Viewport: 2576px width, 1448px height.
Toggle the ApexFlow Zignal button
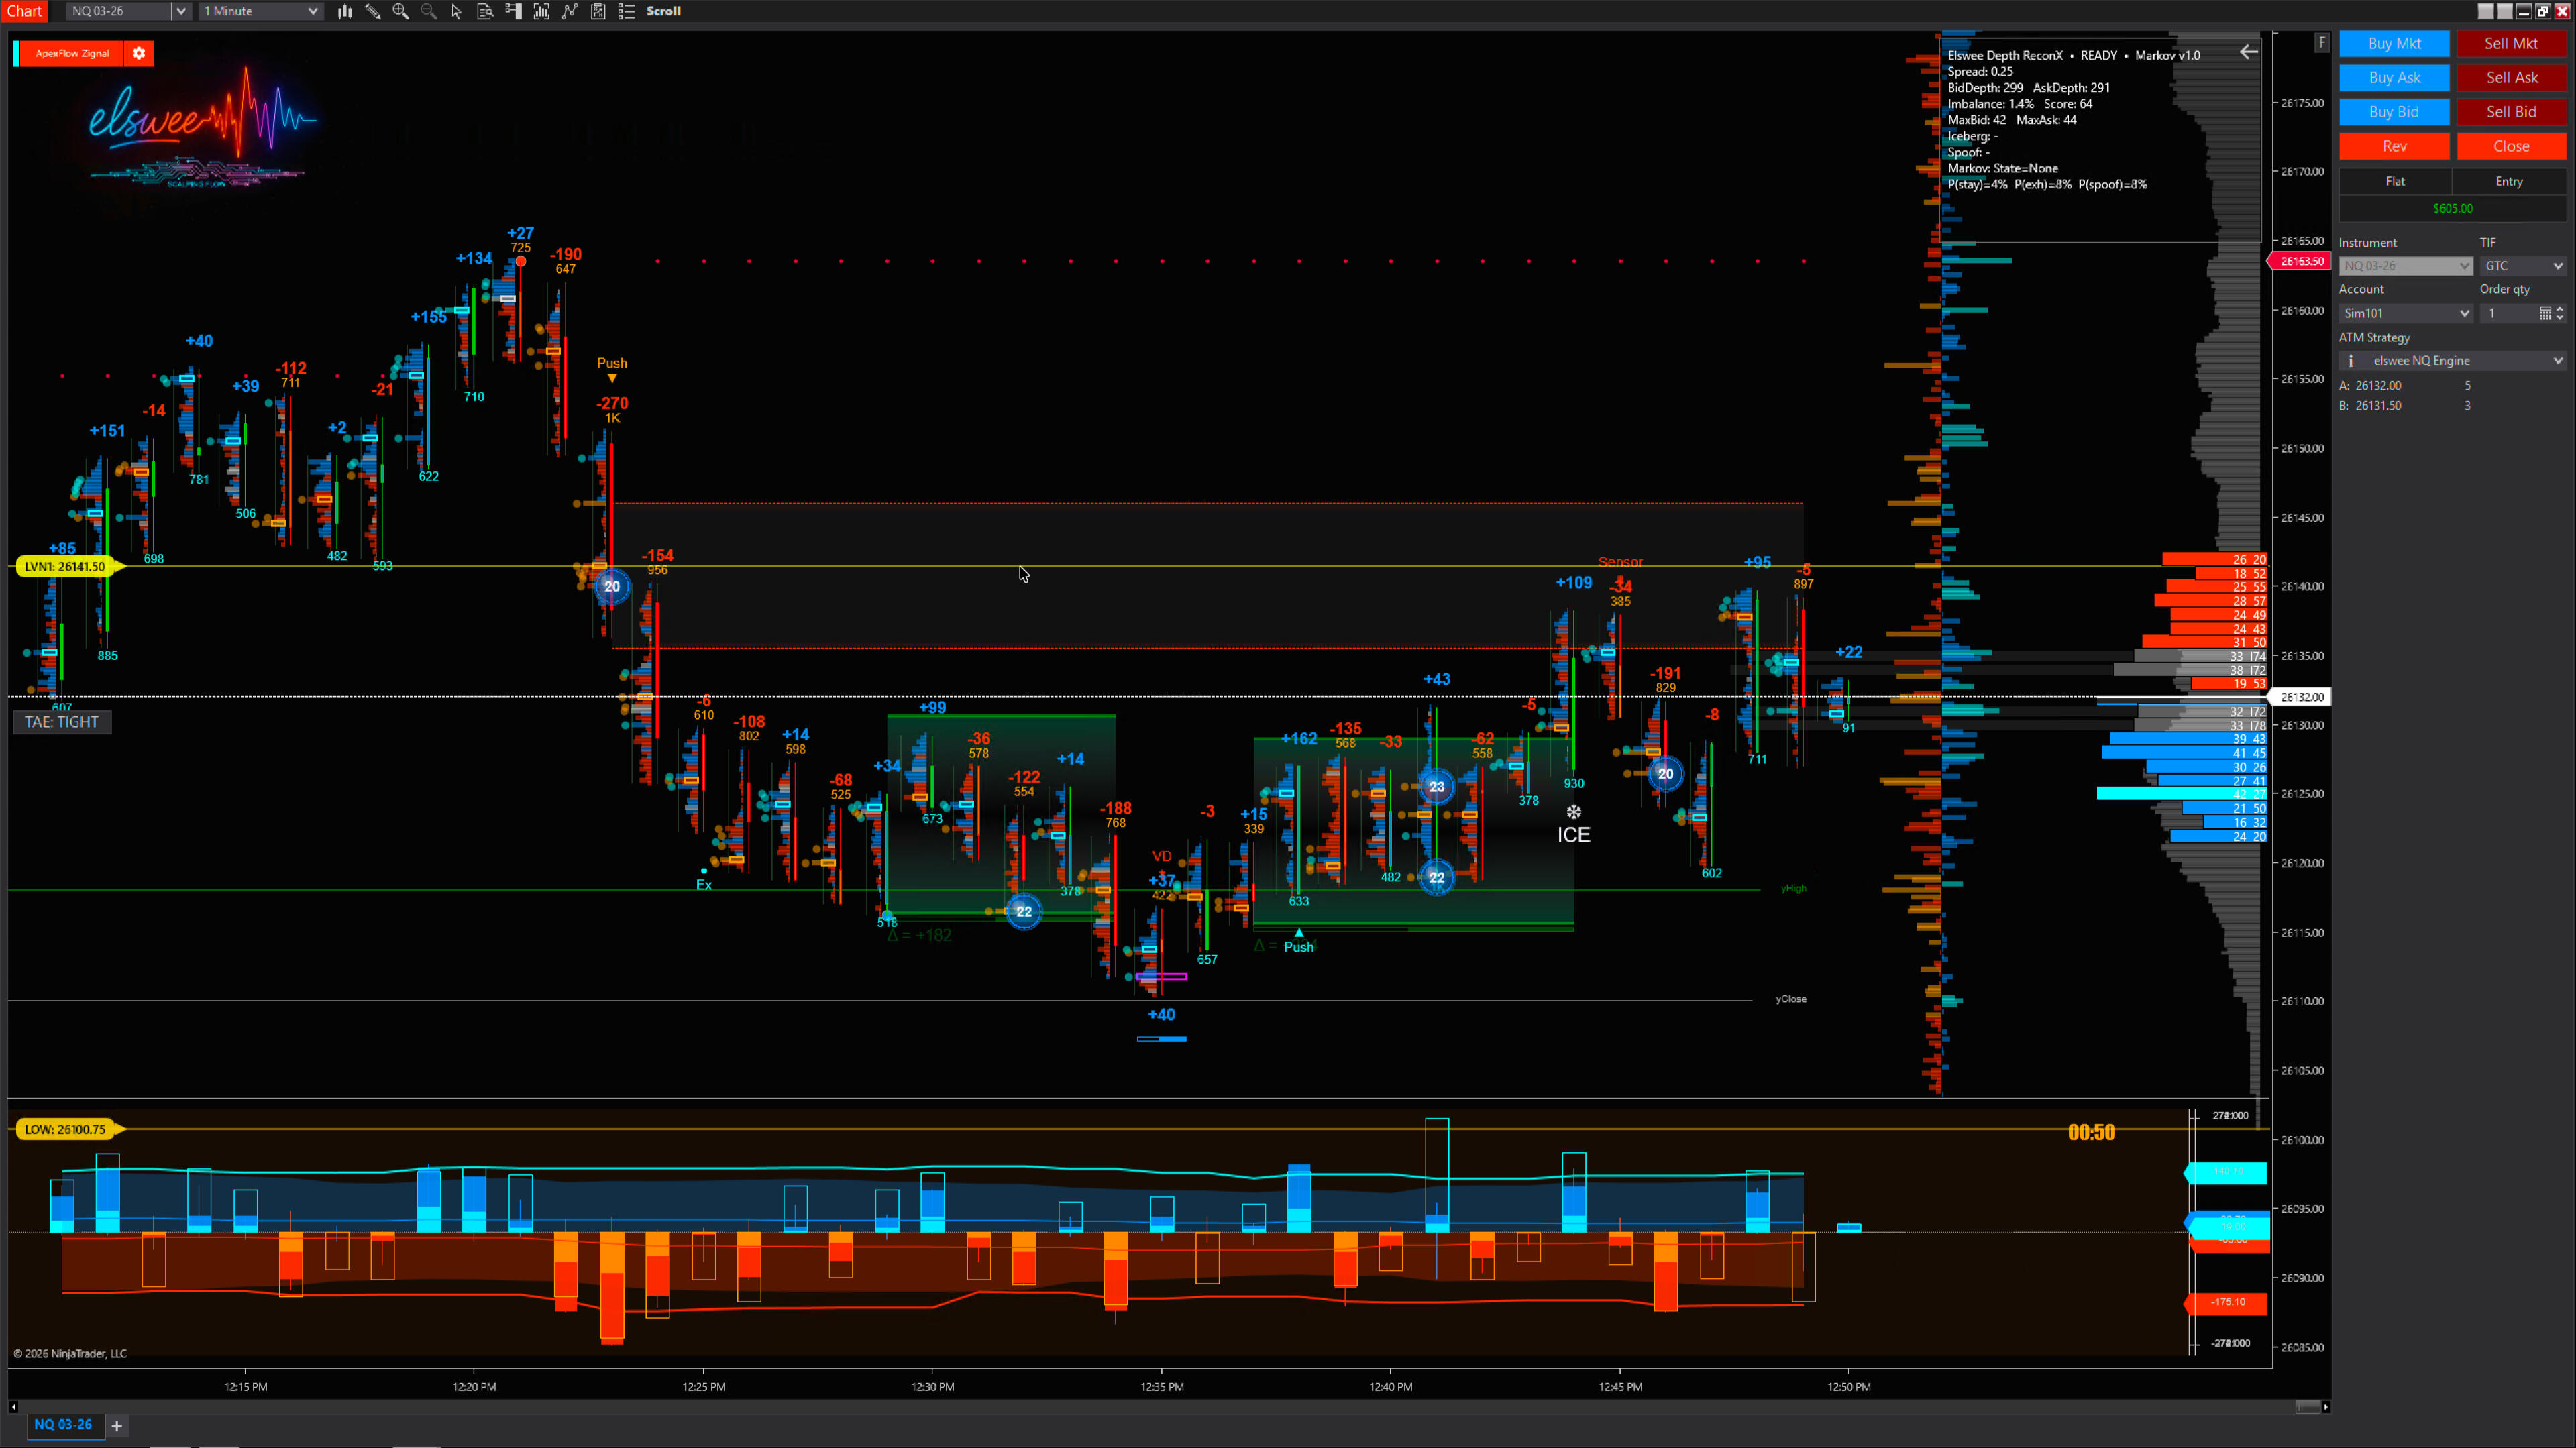click(x=72, y=53)
